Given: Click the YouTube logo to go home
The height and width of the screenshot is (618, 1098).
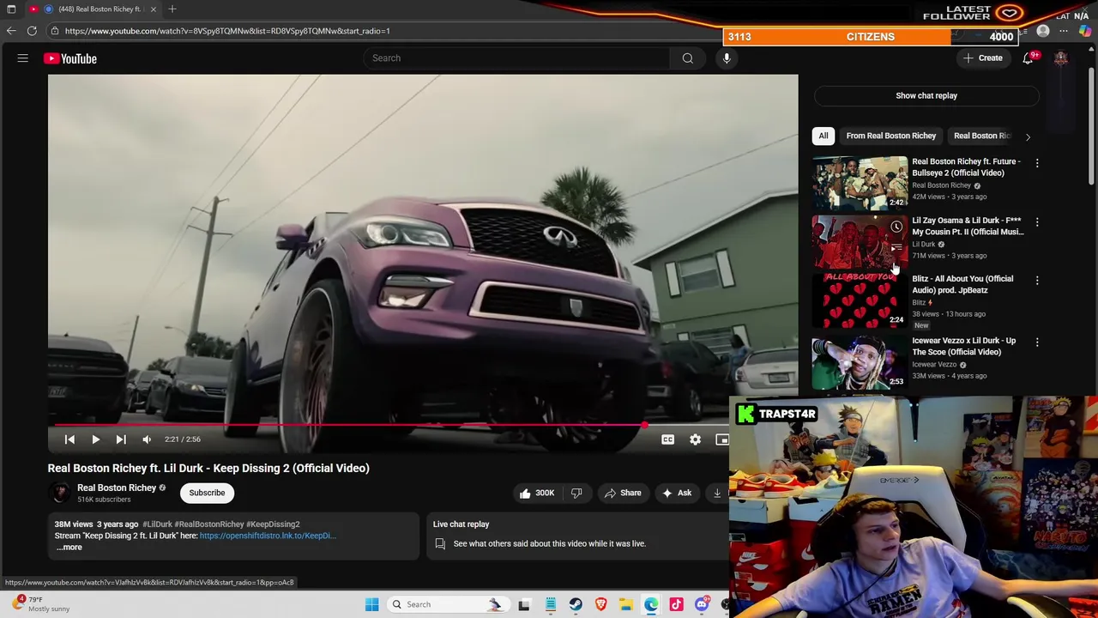Looking at the screenshot, I should coord(70,58).
